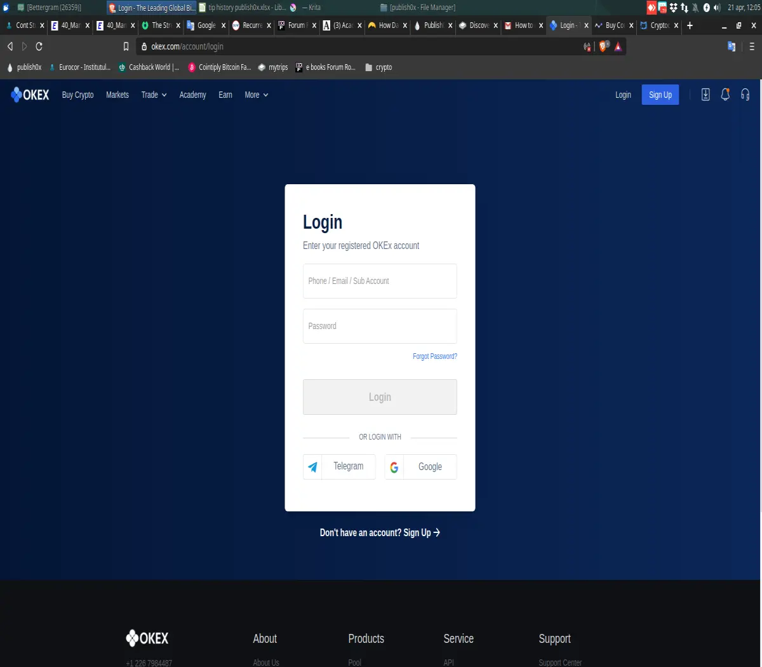Click the OKEX logo in footer

click(x=147, y=638)
